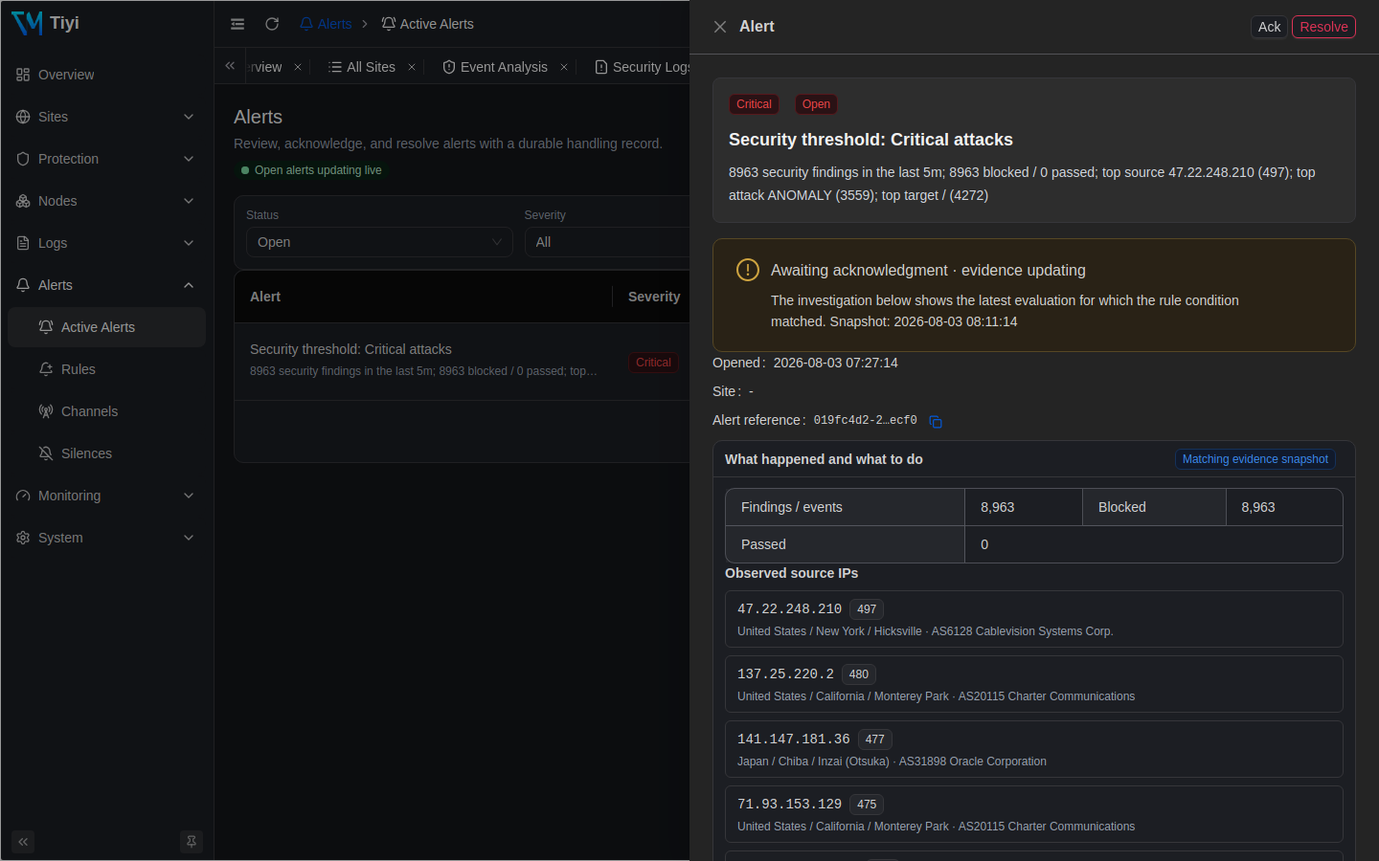
Task: Open the Status dropdown showing Open
Action: 379,242
